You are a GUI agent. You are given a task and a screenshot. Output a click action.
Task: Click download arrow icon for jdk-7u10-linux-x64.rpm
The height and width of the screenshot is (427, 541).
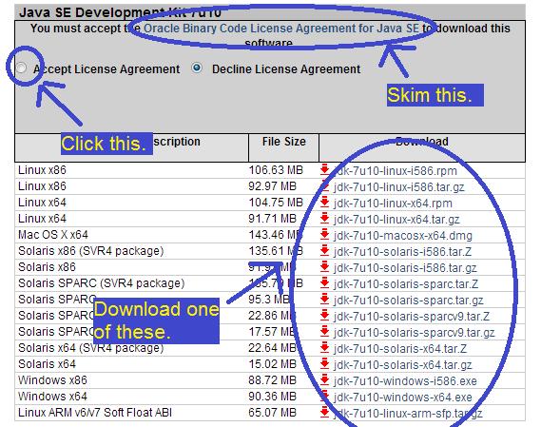coord(324,203)
